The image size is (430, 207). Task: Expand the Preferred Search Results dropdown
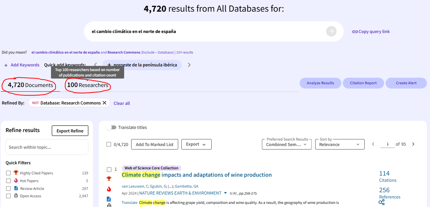(x=286, y=144)
